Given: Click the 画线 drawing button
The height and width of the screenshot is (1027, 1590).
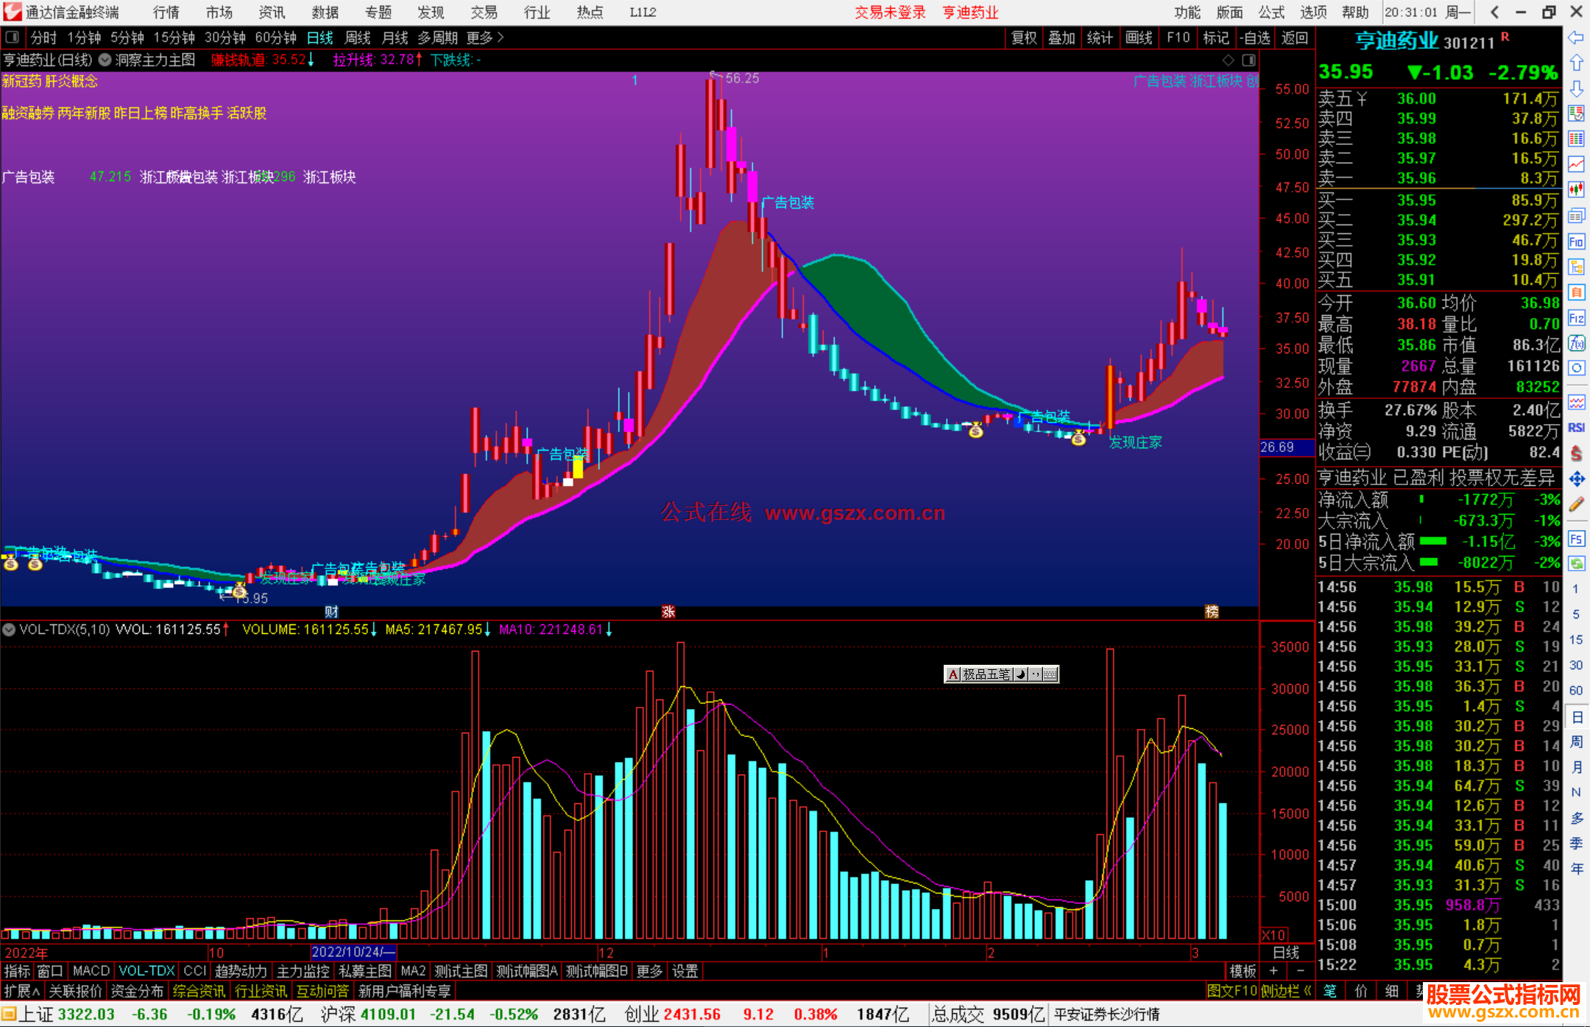Looking at the screenshot, I should tap(1139, 38).
